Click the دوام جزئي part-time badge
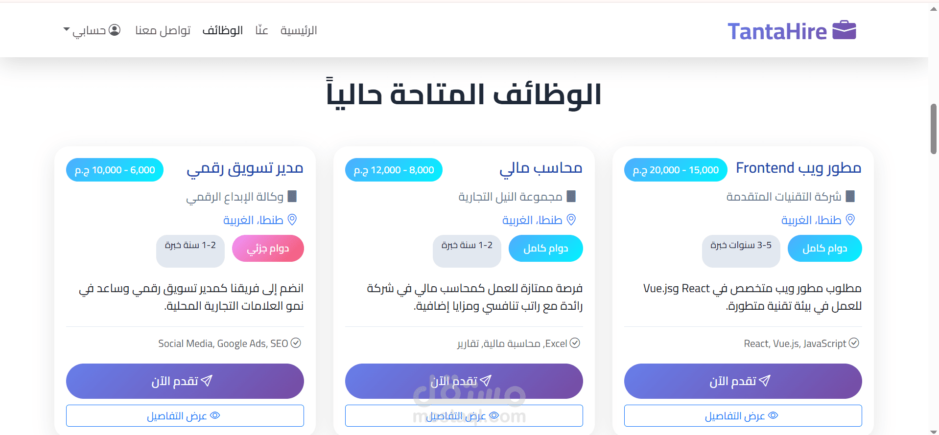The image size is (939, 435). [268, 249]
